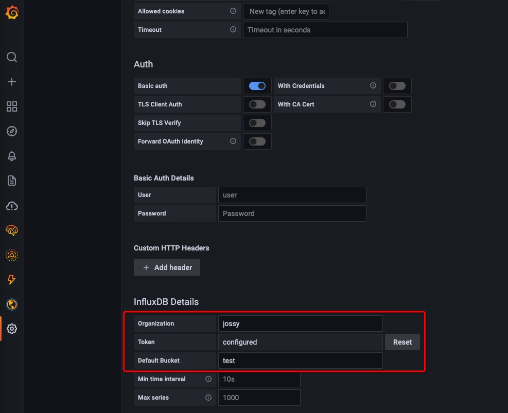Image resolution: width=508 pixels, height=413 pixels.
Task: Open the cloud alert icon in sidebar
Action: (x=12, y=206)
